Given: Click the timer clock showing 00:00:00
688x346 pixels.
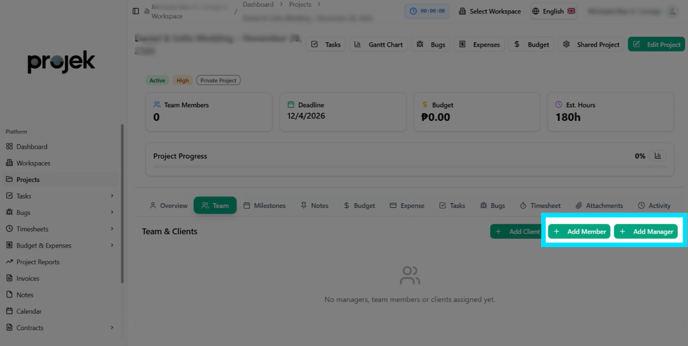Looking at the screenshot, I should pos(427,11).
